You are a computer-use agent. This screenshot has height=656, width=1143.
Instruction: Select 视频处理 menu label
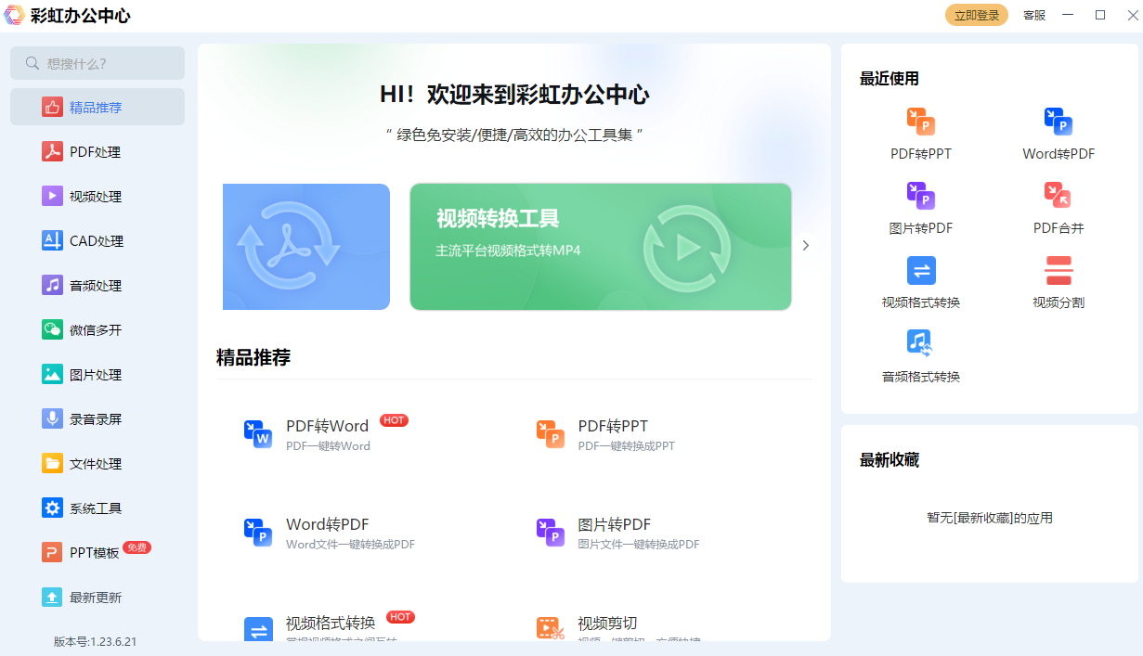[96, 197]
